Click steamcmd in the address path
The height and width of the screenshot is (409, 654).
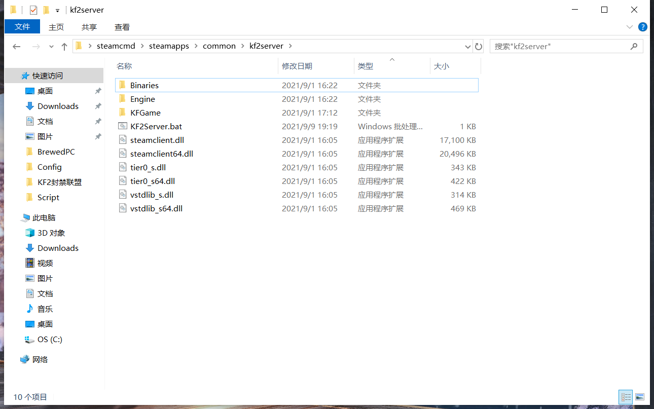(x=116, y=46)
